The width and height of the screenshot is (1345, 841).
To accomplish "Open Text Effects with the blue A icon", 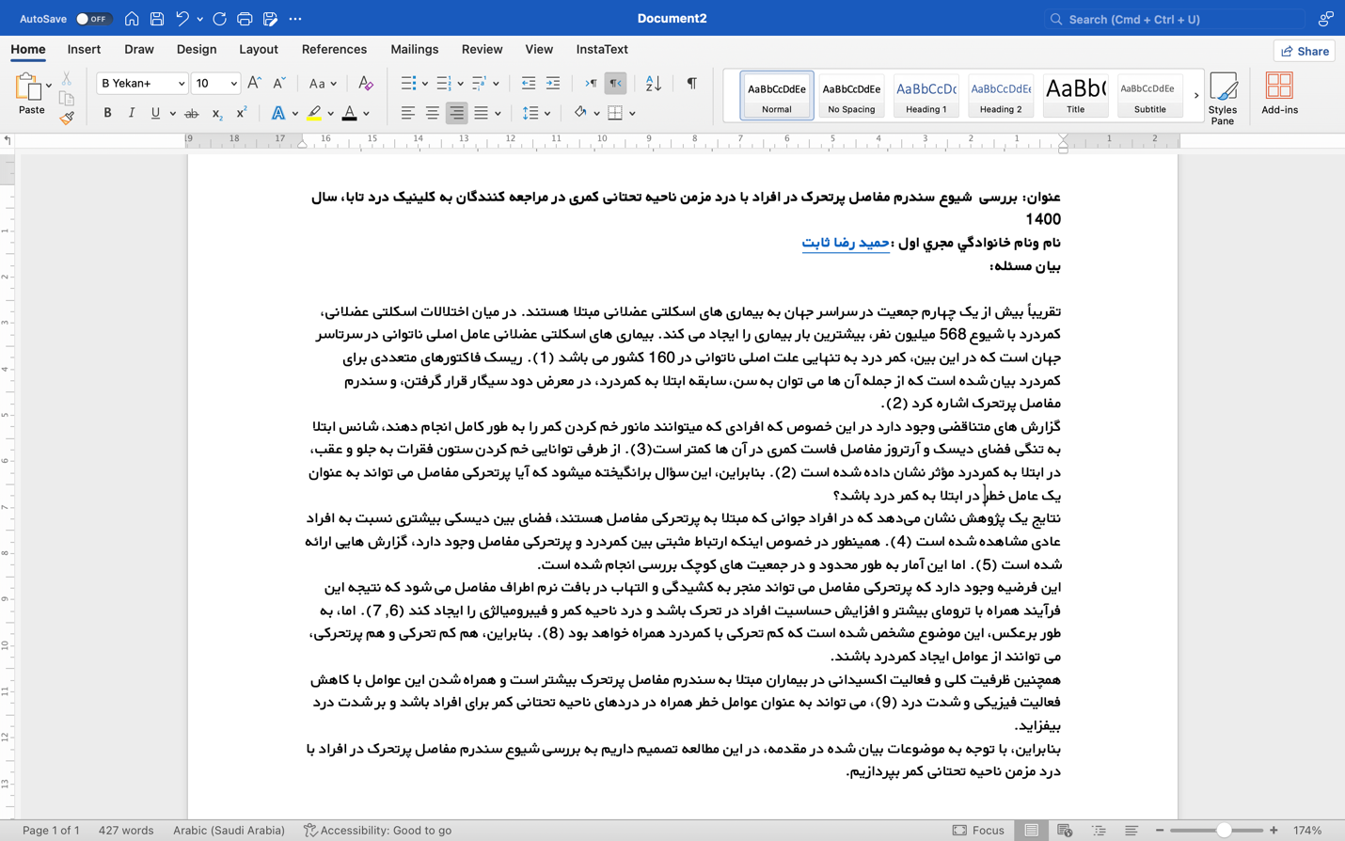I will pyautogui.click(x=278, y=114).
